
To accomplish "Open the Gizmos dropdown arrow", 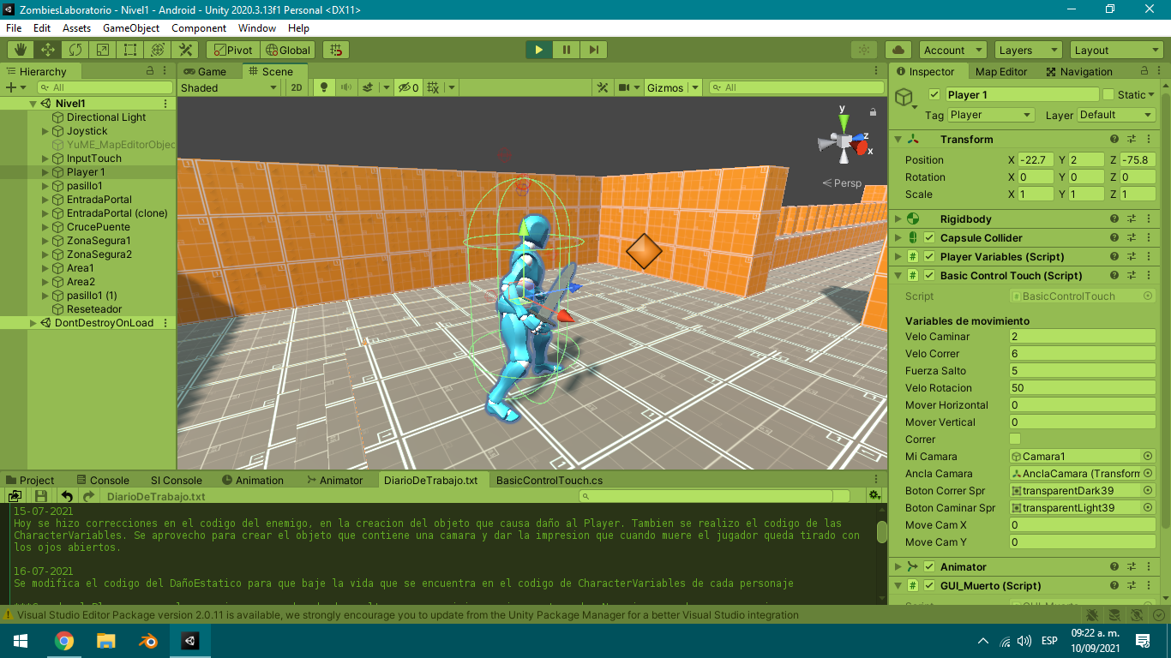I will [694, 87].
